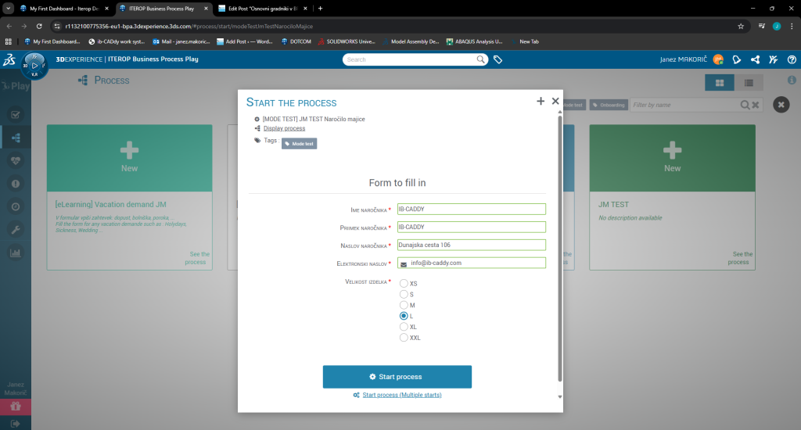Select size XS radio button
The image size is (801, 430).
tap(404, 283)
